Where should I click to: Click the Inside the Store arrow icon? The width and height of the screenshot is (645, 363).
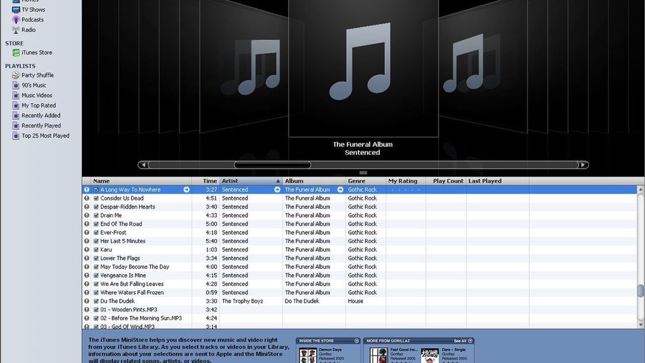(x=357, y=341)
